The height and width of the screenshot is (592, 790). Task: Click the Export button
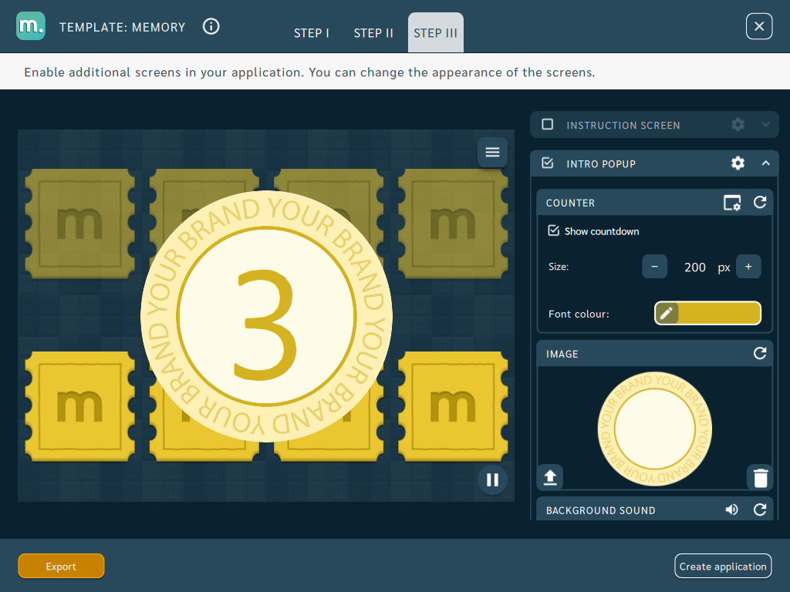tap(61, 567)
